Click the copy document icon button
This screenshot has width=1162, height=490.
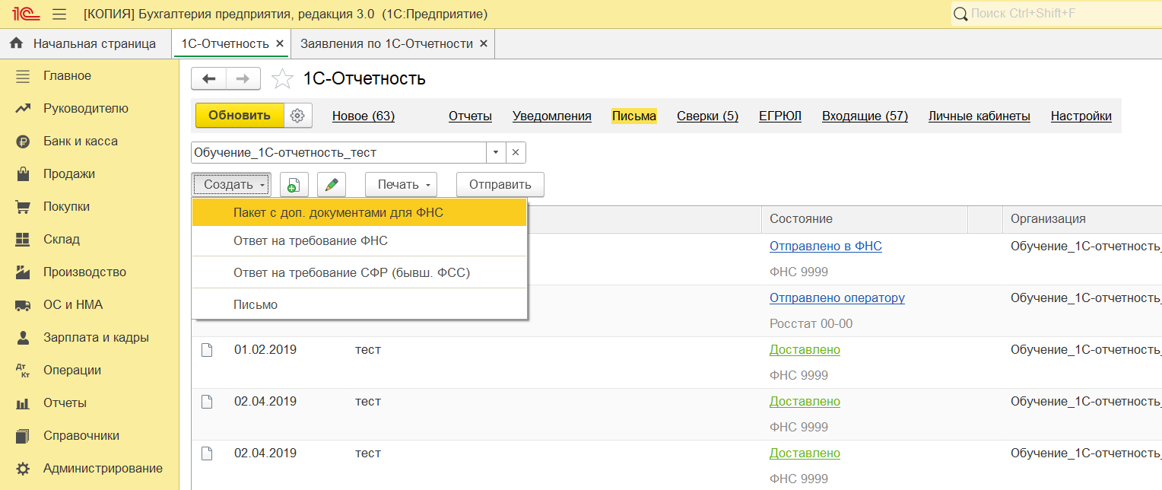coord(294,185)
